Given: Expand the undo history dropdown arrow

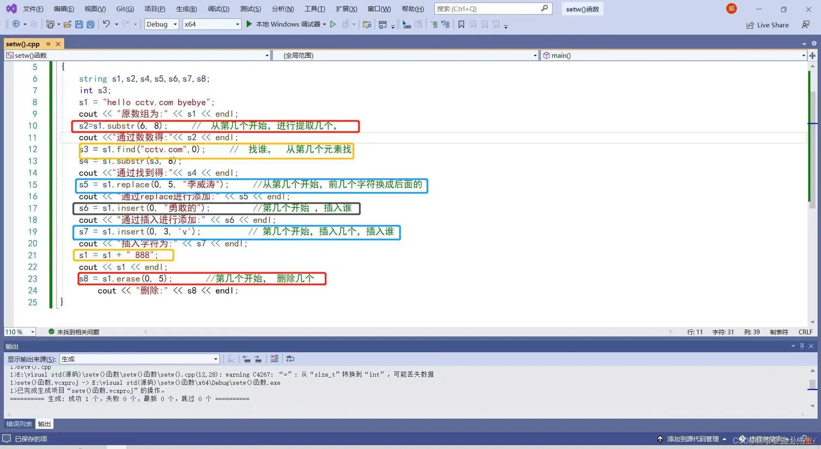Looking at the screenshot, I should coord(116,24).
